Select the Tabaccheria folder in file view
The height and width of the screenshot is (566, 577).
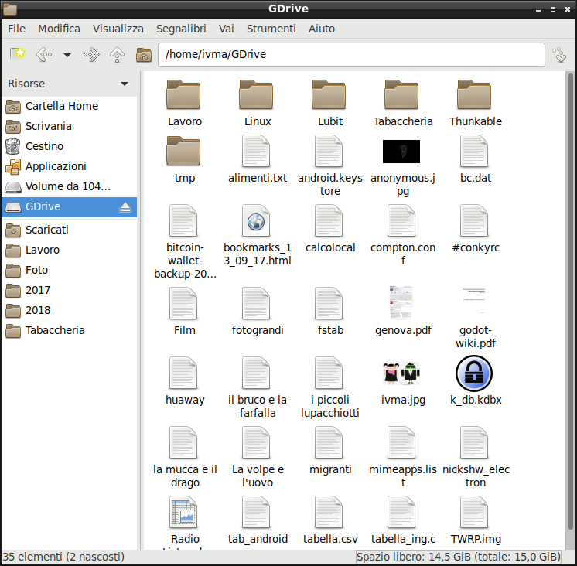[402, 96]
